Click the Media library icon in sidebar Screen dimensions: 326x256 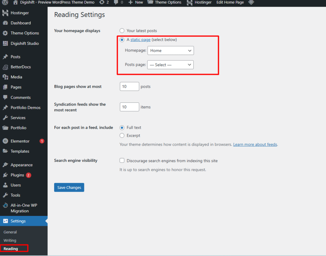tap(5, 77)
